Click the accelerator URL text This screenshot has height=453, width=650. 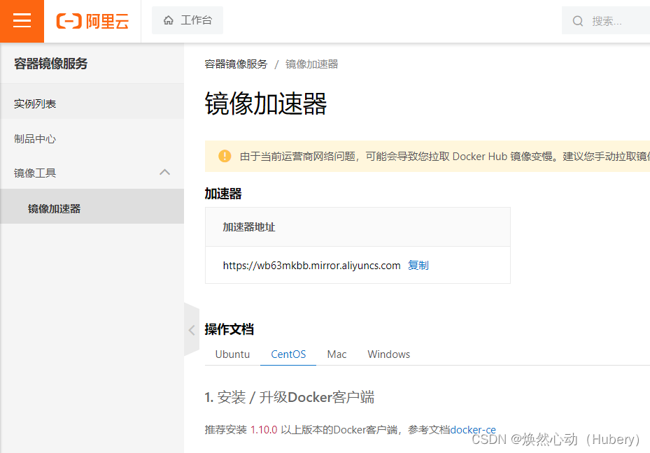312,266
